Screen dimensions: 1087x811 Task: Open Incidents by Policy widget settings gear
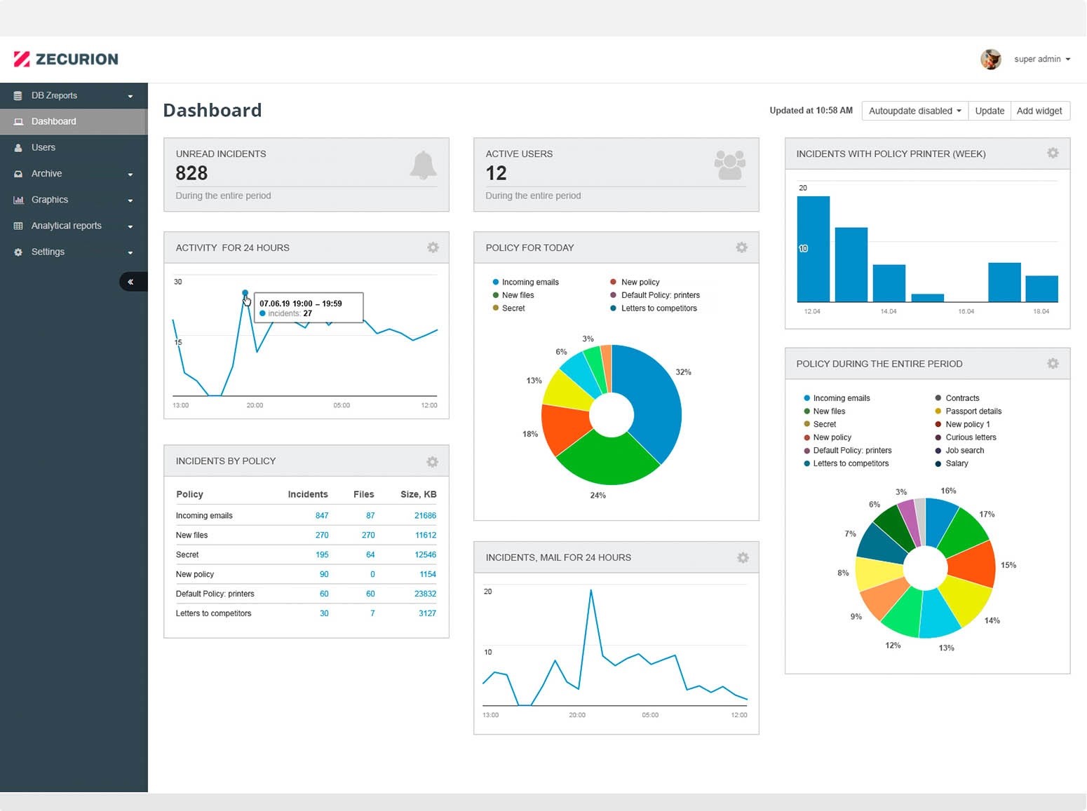[x=432, y=462]
